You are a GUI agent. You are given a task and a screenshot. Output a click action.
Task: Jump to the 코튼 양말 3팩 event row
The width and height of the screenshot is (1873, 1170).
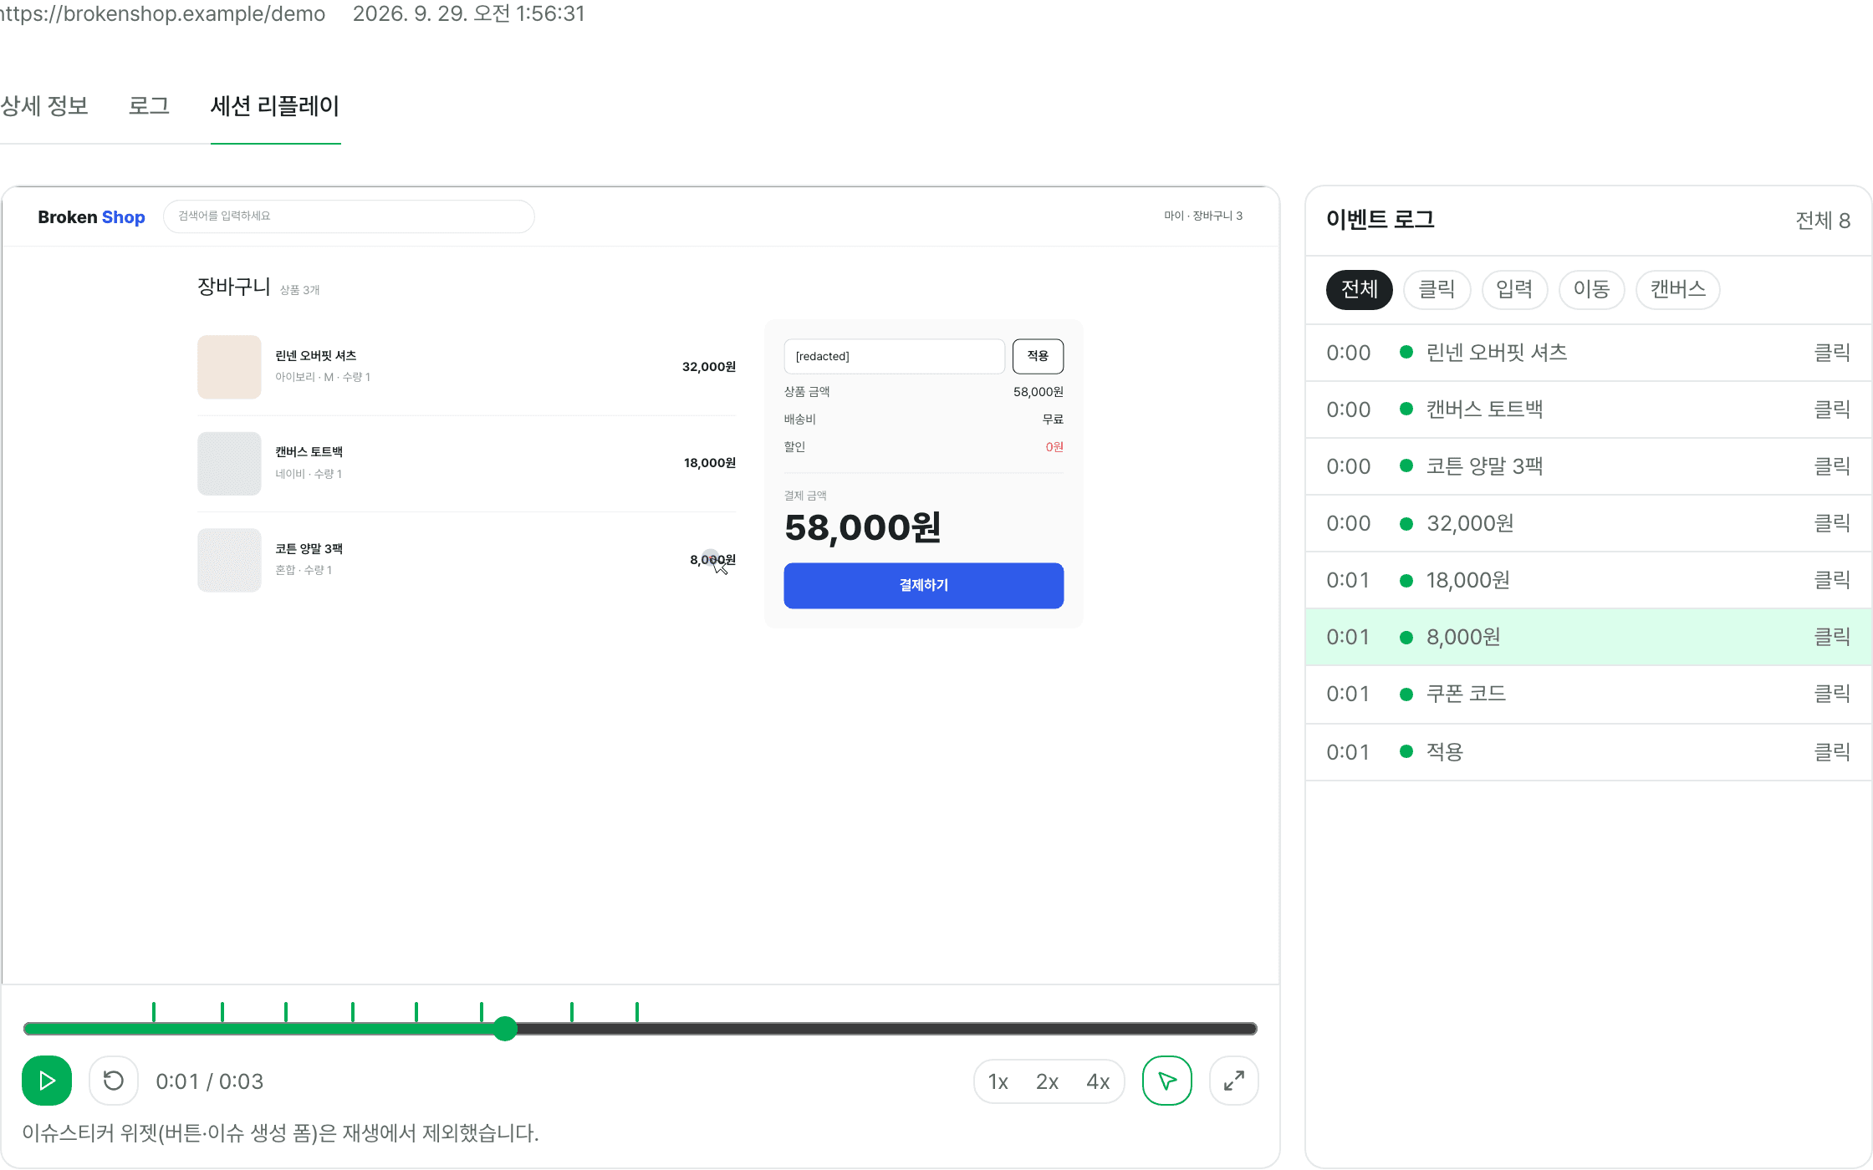click(1588, 466)
